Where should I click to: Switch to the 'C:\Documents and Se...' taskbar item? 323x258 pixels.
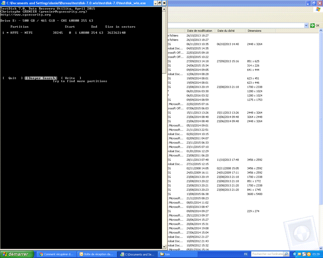pyautogui.click(x=138, y=254)
